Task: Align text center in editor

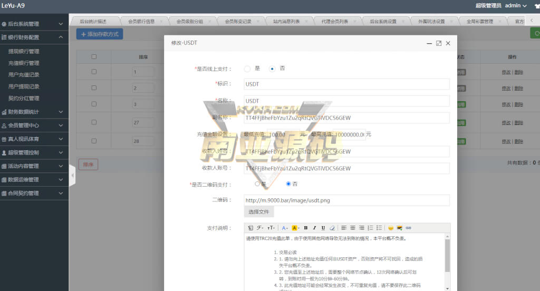Action: click(353, 228)
